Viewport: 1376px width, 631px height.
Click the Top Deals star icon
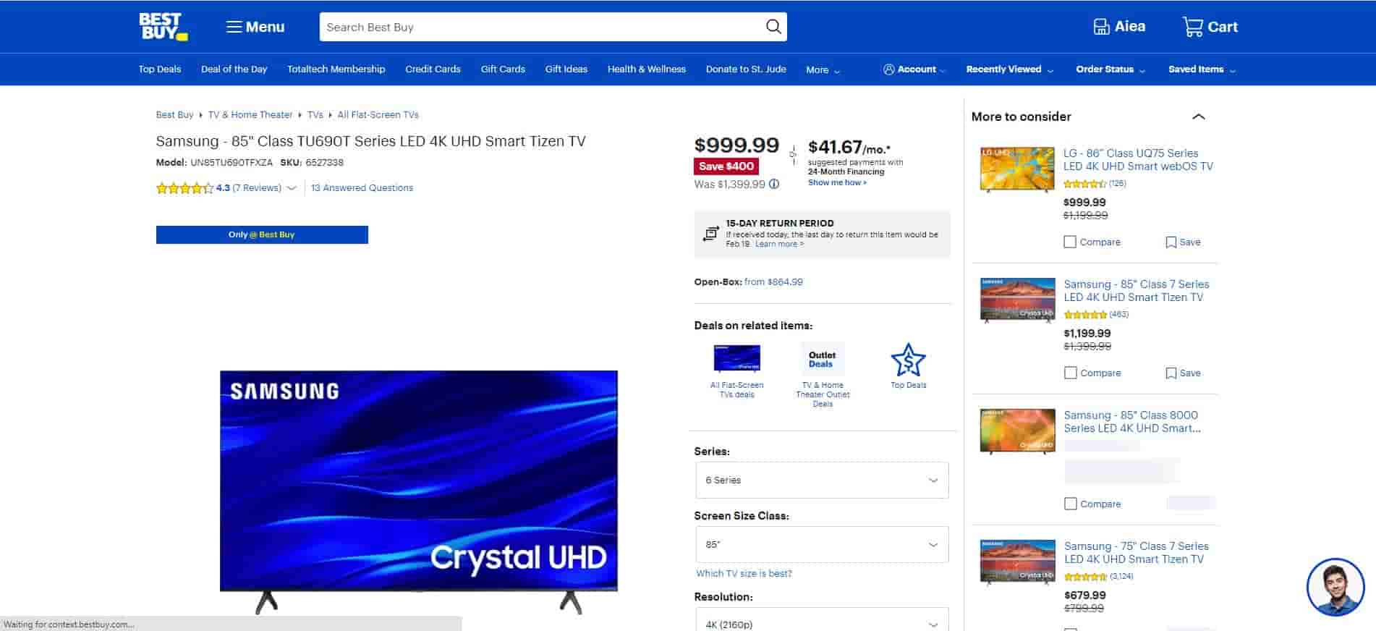point(908,360)
